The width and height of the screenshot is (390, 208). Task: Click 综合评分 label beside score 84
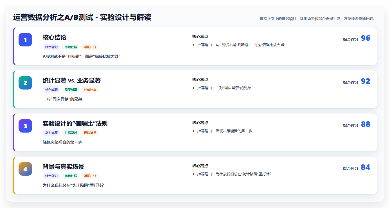coord(351,169)
